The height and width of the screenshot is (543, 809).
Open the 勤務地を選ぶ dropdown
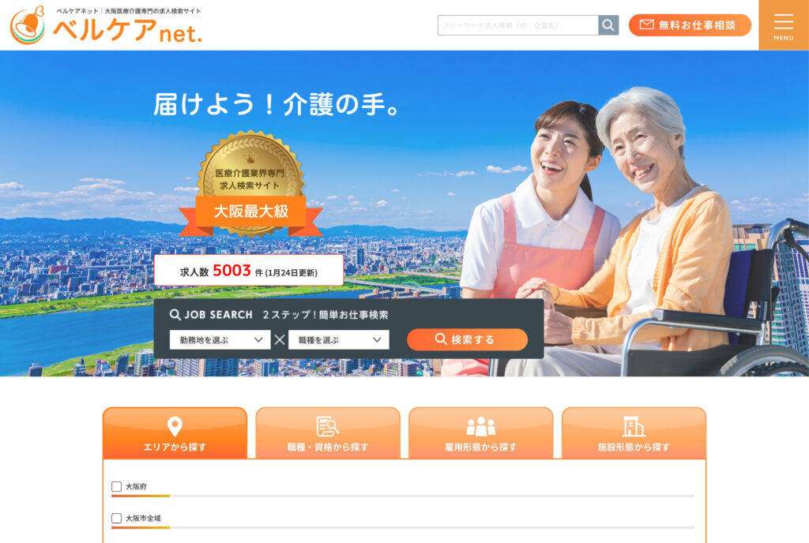pyautogui.click(x=220, y=340)
